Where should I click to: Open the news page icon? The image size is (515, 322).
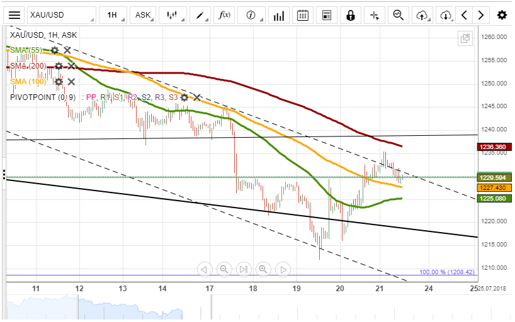pyautogui.click(x=327, y=15)
